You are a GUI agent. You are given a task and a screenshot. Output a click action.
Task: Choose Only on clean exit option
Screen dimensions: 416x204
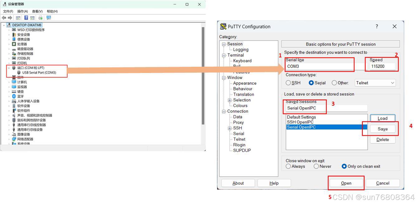click(344, 167)
